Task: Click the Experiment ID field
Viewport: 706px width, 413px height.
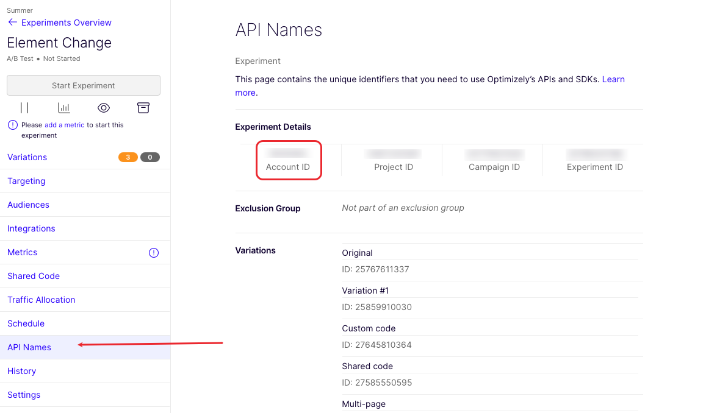Action: pyautogui.click(x=595, y=160)
